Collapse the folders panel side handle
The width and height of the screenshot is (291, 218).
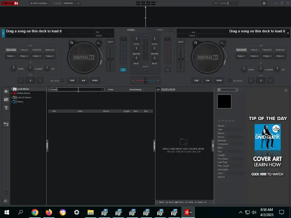(47, 146)
